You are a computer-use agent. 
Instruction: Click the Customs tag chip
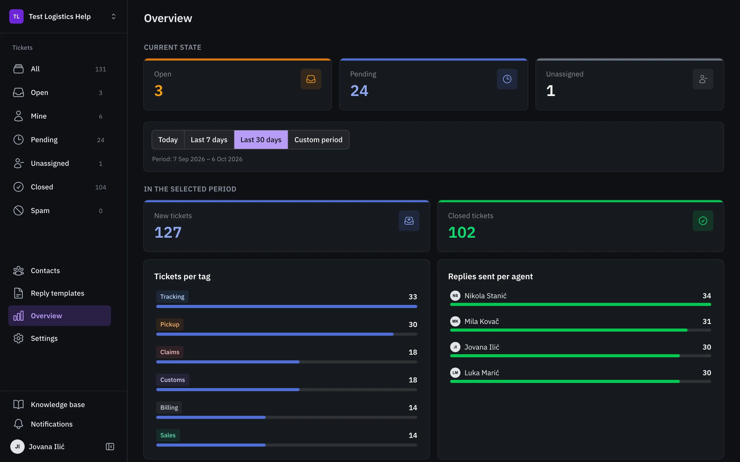(172, 380)
